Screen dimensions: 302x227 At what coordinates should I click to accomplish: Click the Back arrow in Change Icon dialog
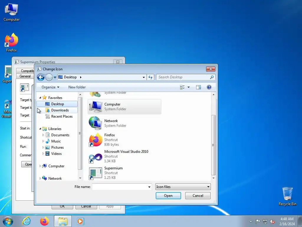41,77
